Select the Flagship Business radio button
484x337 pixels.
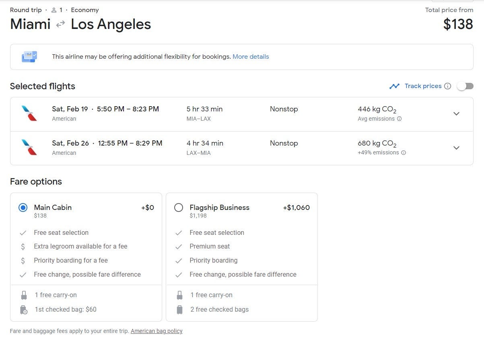click(x=179, y=208)
